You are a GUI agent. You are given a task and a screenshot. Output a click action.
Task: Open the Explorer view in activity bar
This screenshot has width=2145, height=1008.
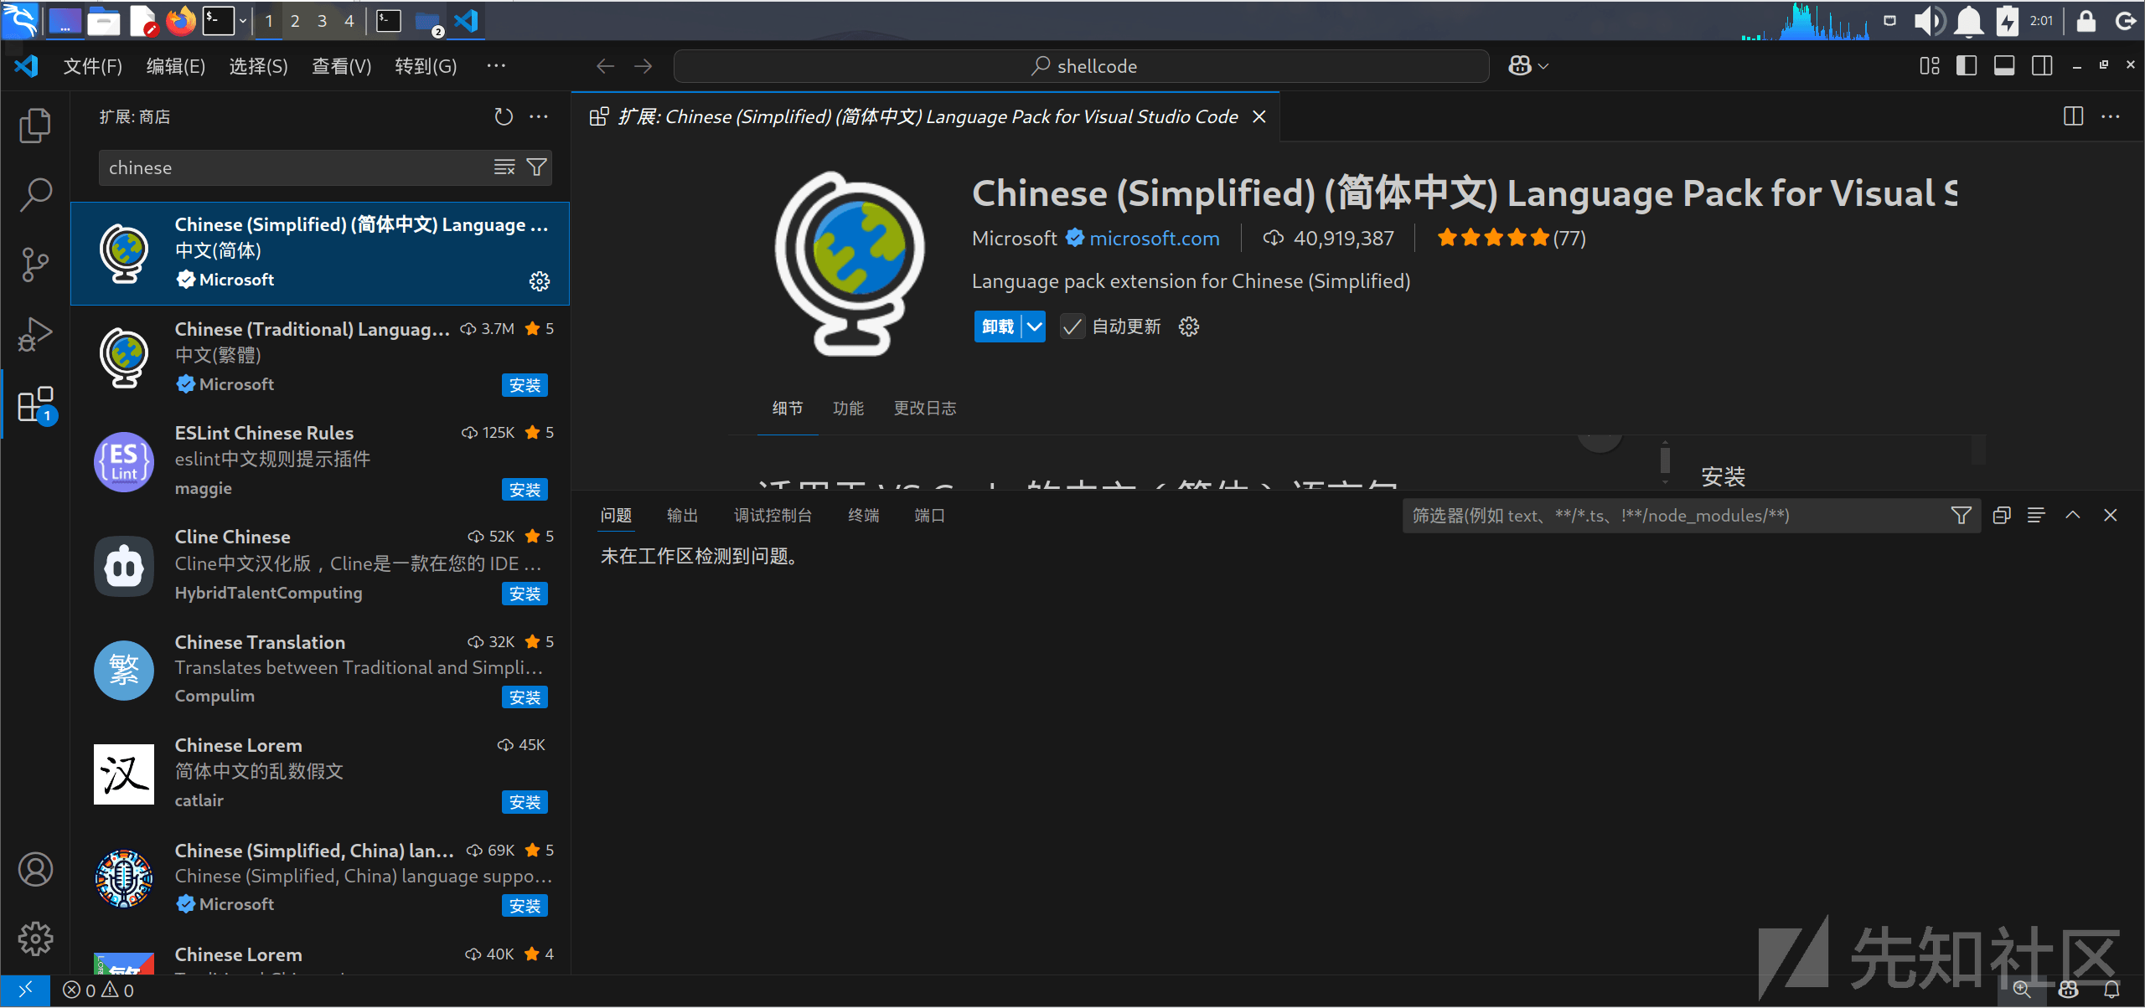coord(35,126)
